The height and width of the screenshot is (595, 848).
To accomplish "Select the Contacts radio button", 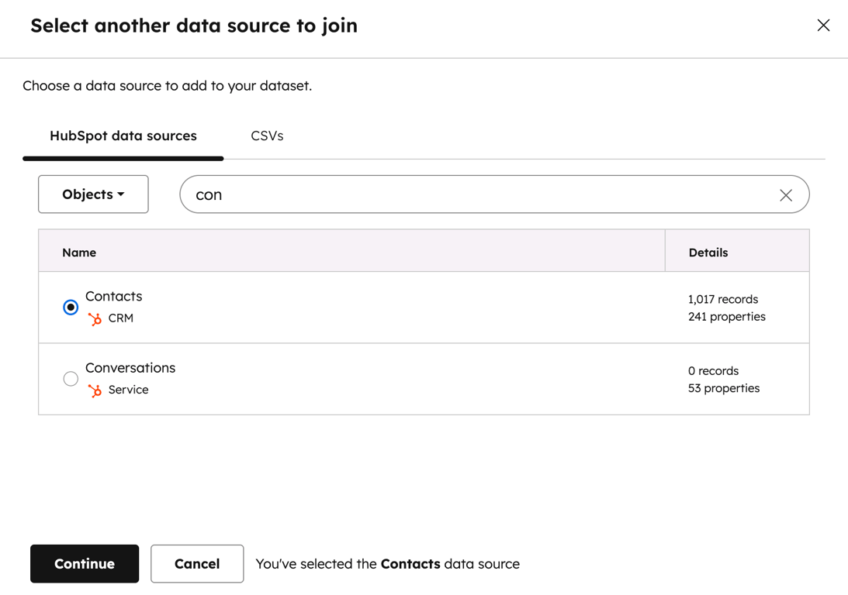I will 71,308.
